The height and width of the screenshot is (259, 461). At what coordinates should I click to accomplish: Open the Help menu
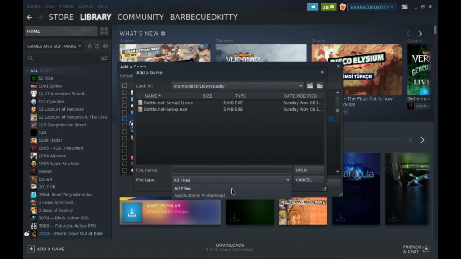pos(102,6)
